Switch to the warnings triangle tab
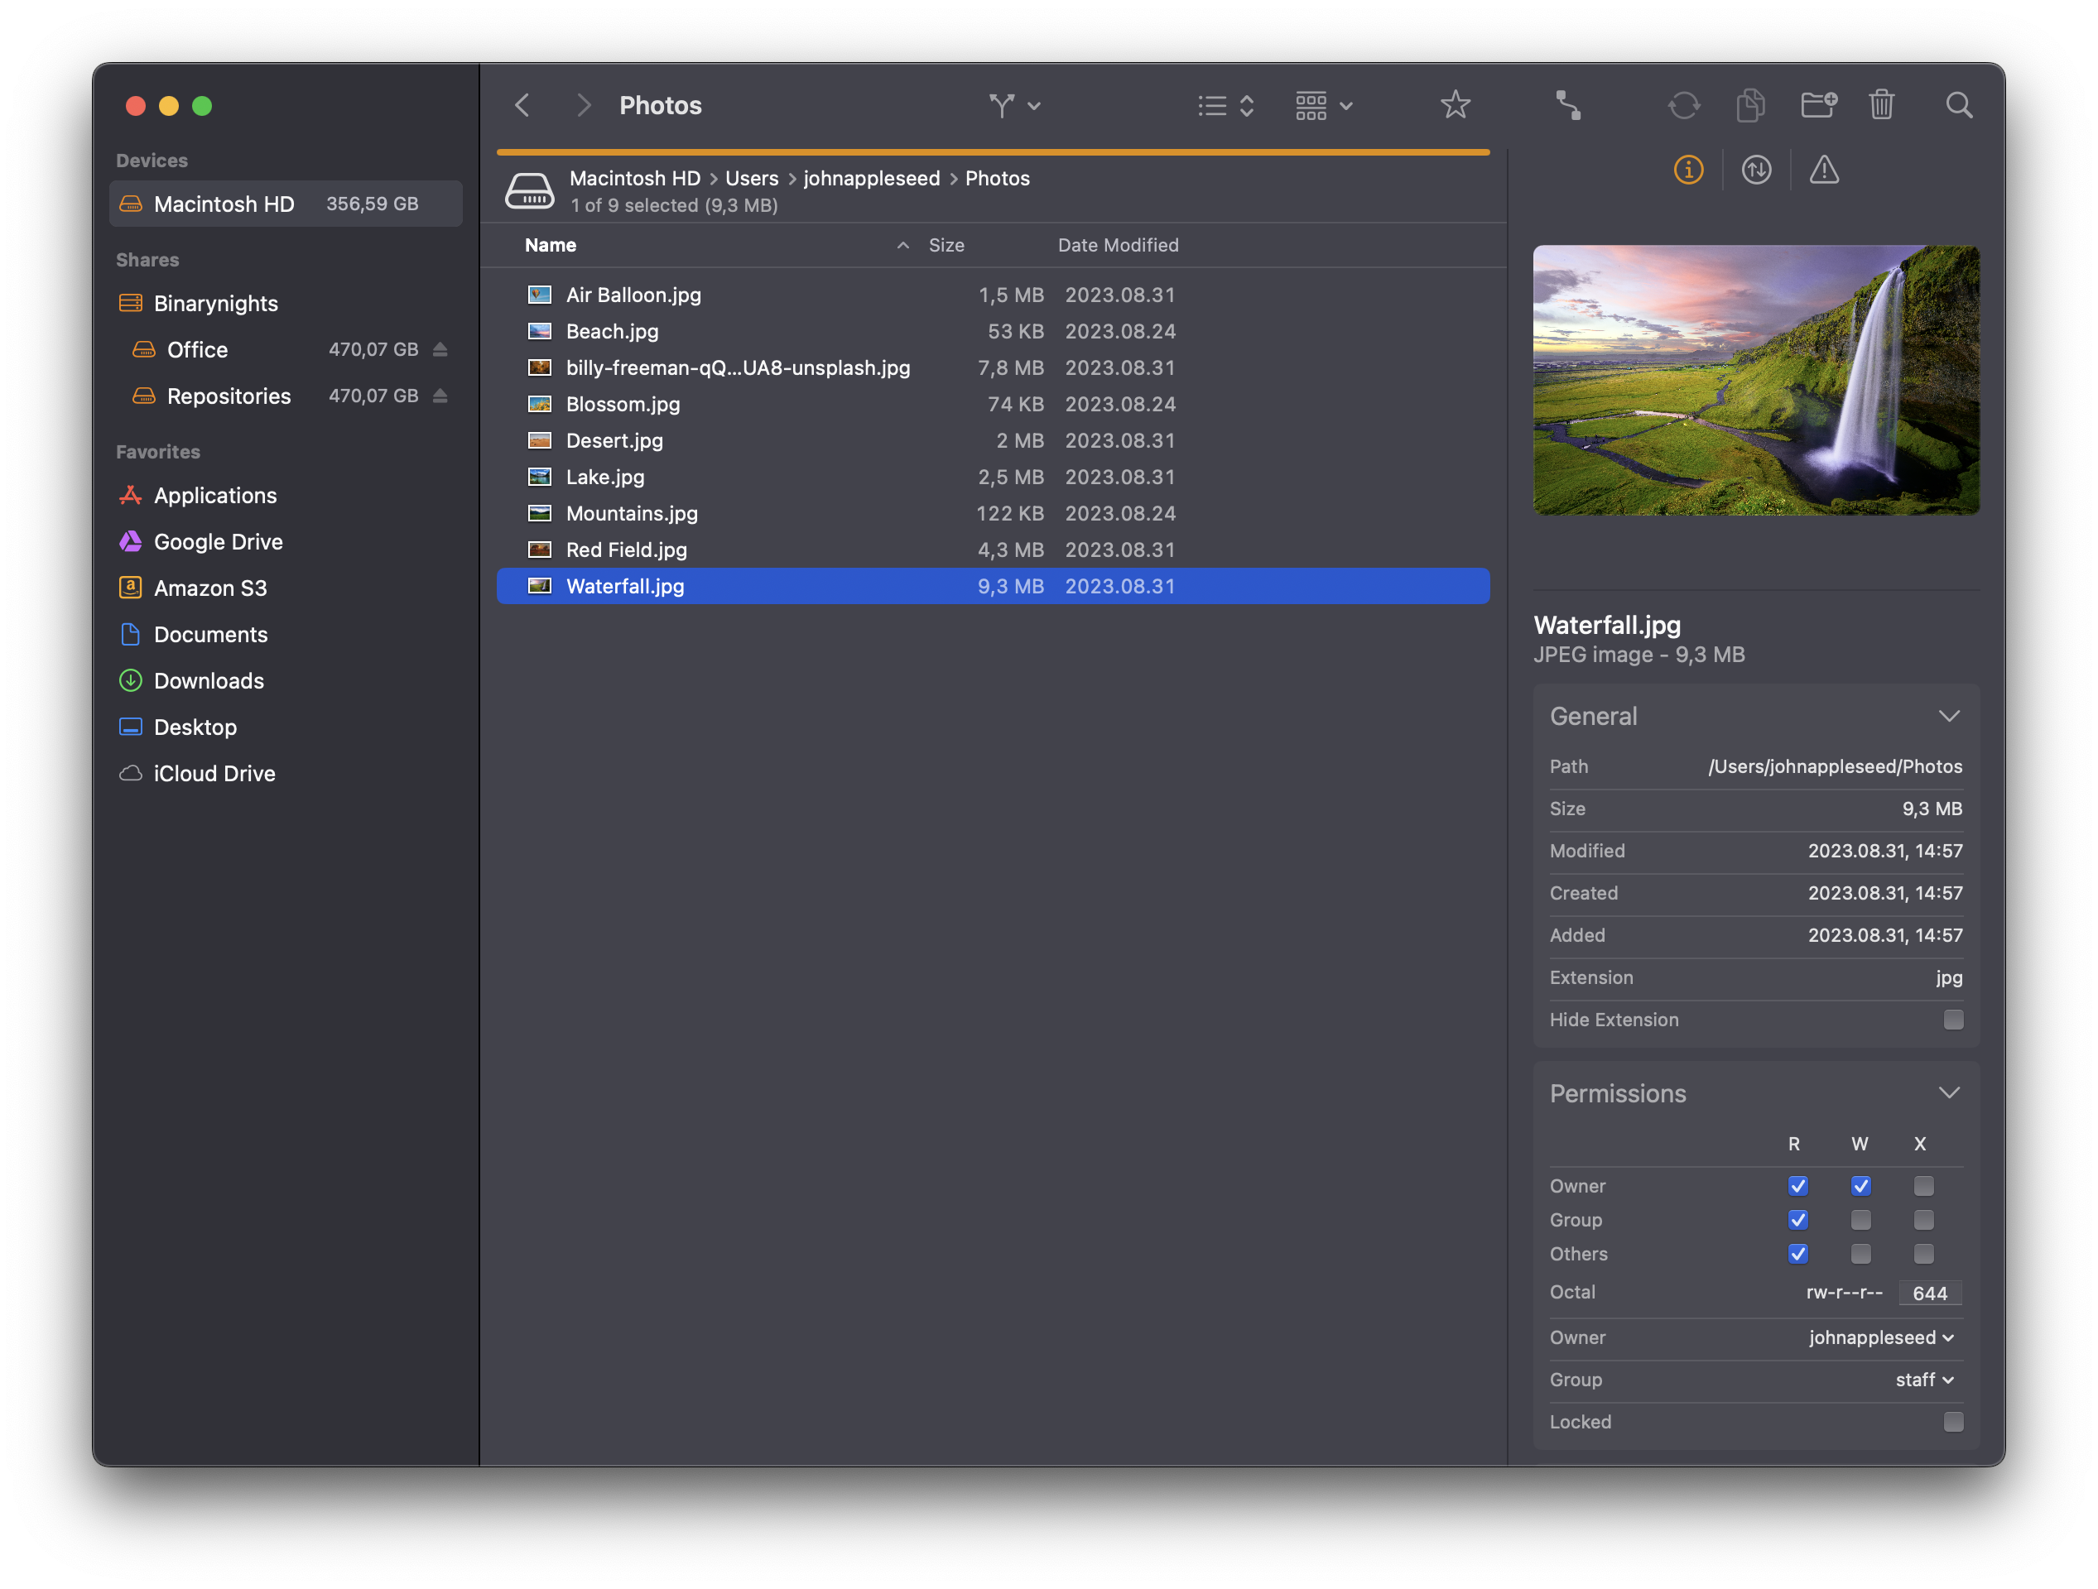This screenshot has height=1589, width=2098. tap(1823, 170)
